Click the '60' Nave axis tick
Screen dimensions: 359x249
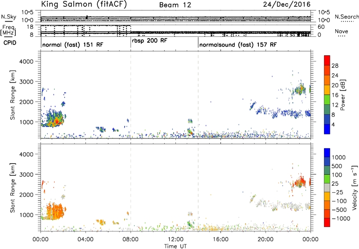pos(321,27)
